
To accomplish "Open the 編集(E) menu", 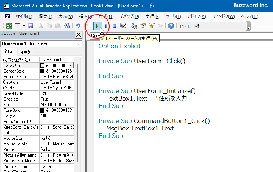I will coord(45,16).
